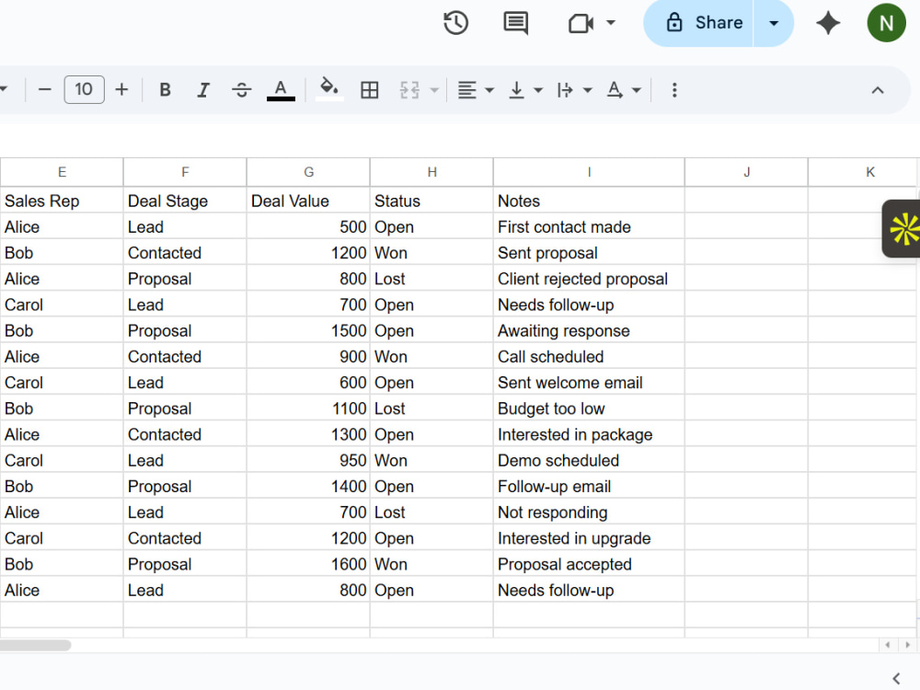Select cell Call scheduled
Viewport: 920px width, 690px height.
click(x=589, y=356)
